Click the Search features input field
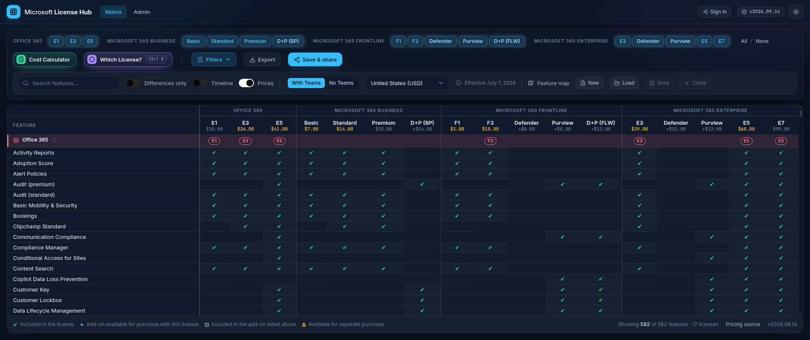The height and width of the screenshot is (340, 810). [x=69, y=83]
